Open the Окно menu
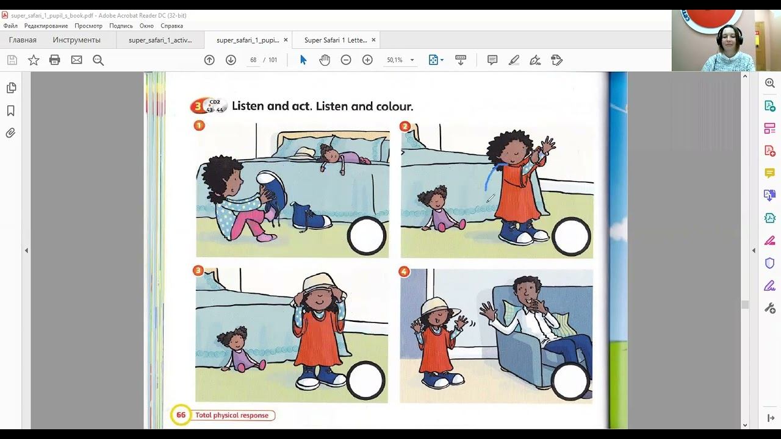 (146, 26)
